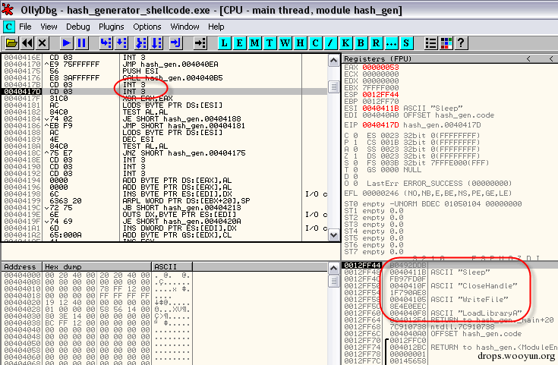Click the dump pane scrollbar thumb
Screen dimensions: 558x365
[x=333, y=281]
